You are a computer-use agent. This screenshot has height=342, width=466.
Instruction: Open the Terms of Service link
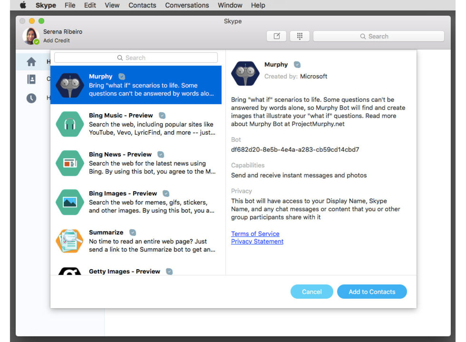click(255, 233)
